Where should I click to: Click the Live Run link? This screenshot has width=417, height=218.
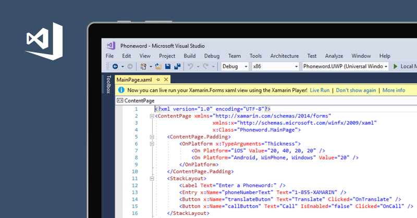[x=320, y=91]
